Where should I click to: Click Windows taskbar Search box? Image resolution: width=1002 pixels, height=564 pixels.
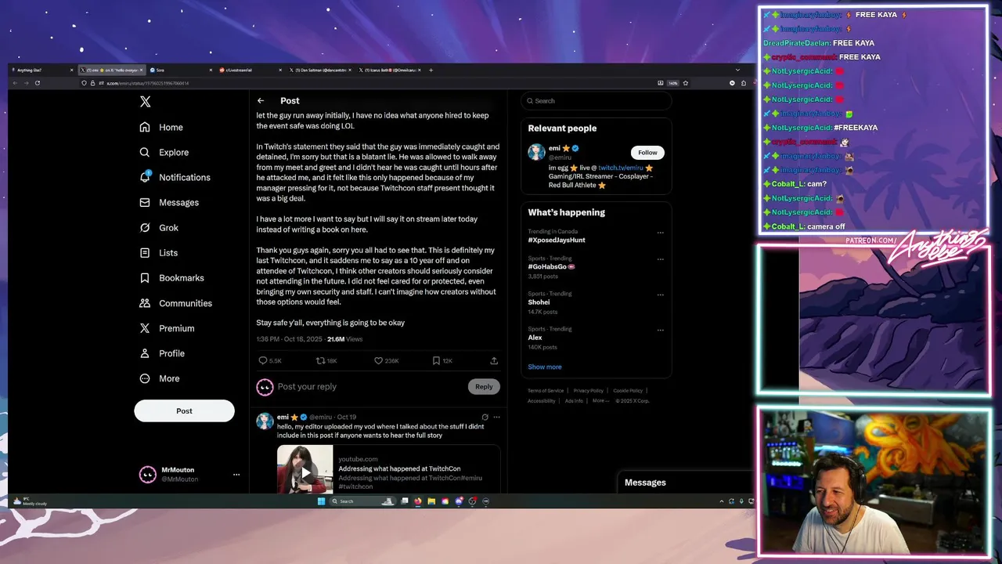tap(364, 501)
